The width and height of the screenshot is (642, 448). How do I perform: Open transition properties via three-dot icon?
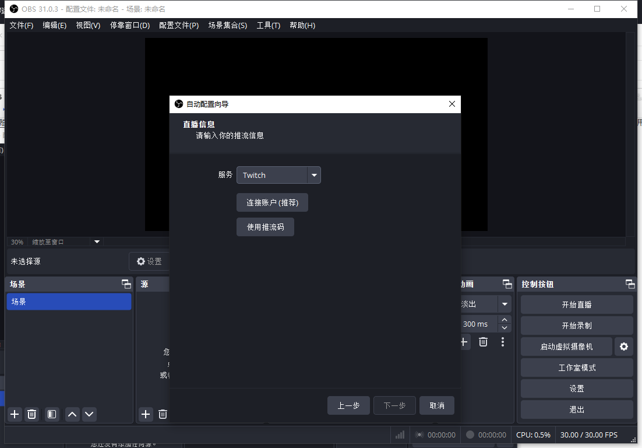(502, 342)
